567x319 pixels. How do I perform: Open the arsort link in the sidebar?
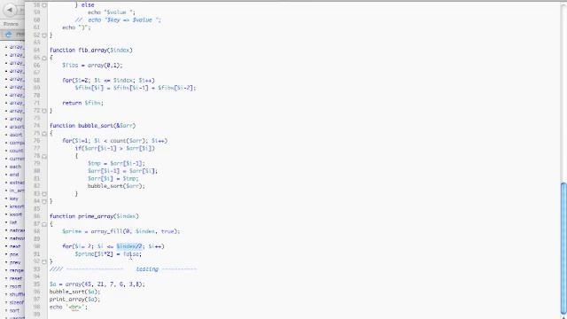(x=17, y=127)
